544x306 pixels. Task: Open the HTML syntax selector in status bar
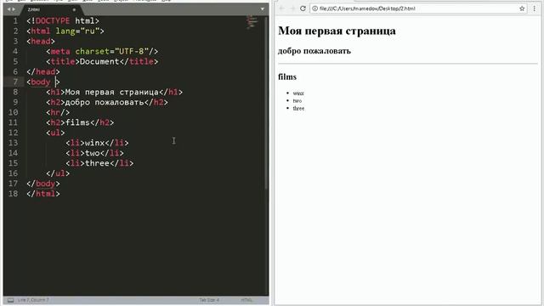point(246,300)
